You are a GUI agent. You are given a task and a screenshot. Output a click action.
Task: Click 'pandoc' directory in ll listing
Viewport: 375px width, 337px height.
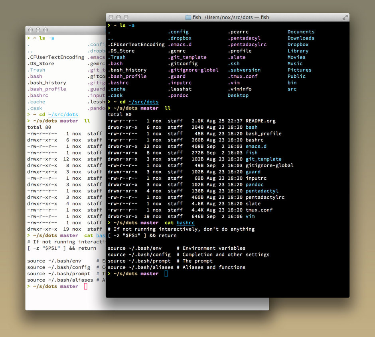tap(255, 184)
